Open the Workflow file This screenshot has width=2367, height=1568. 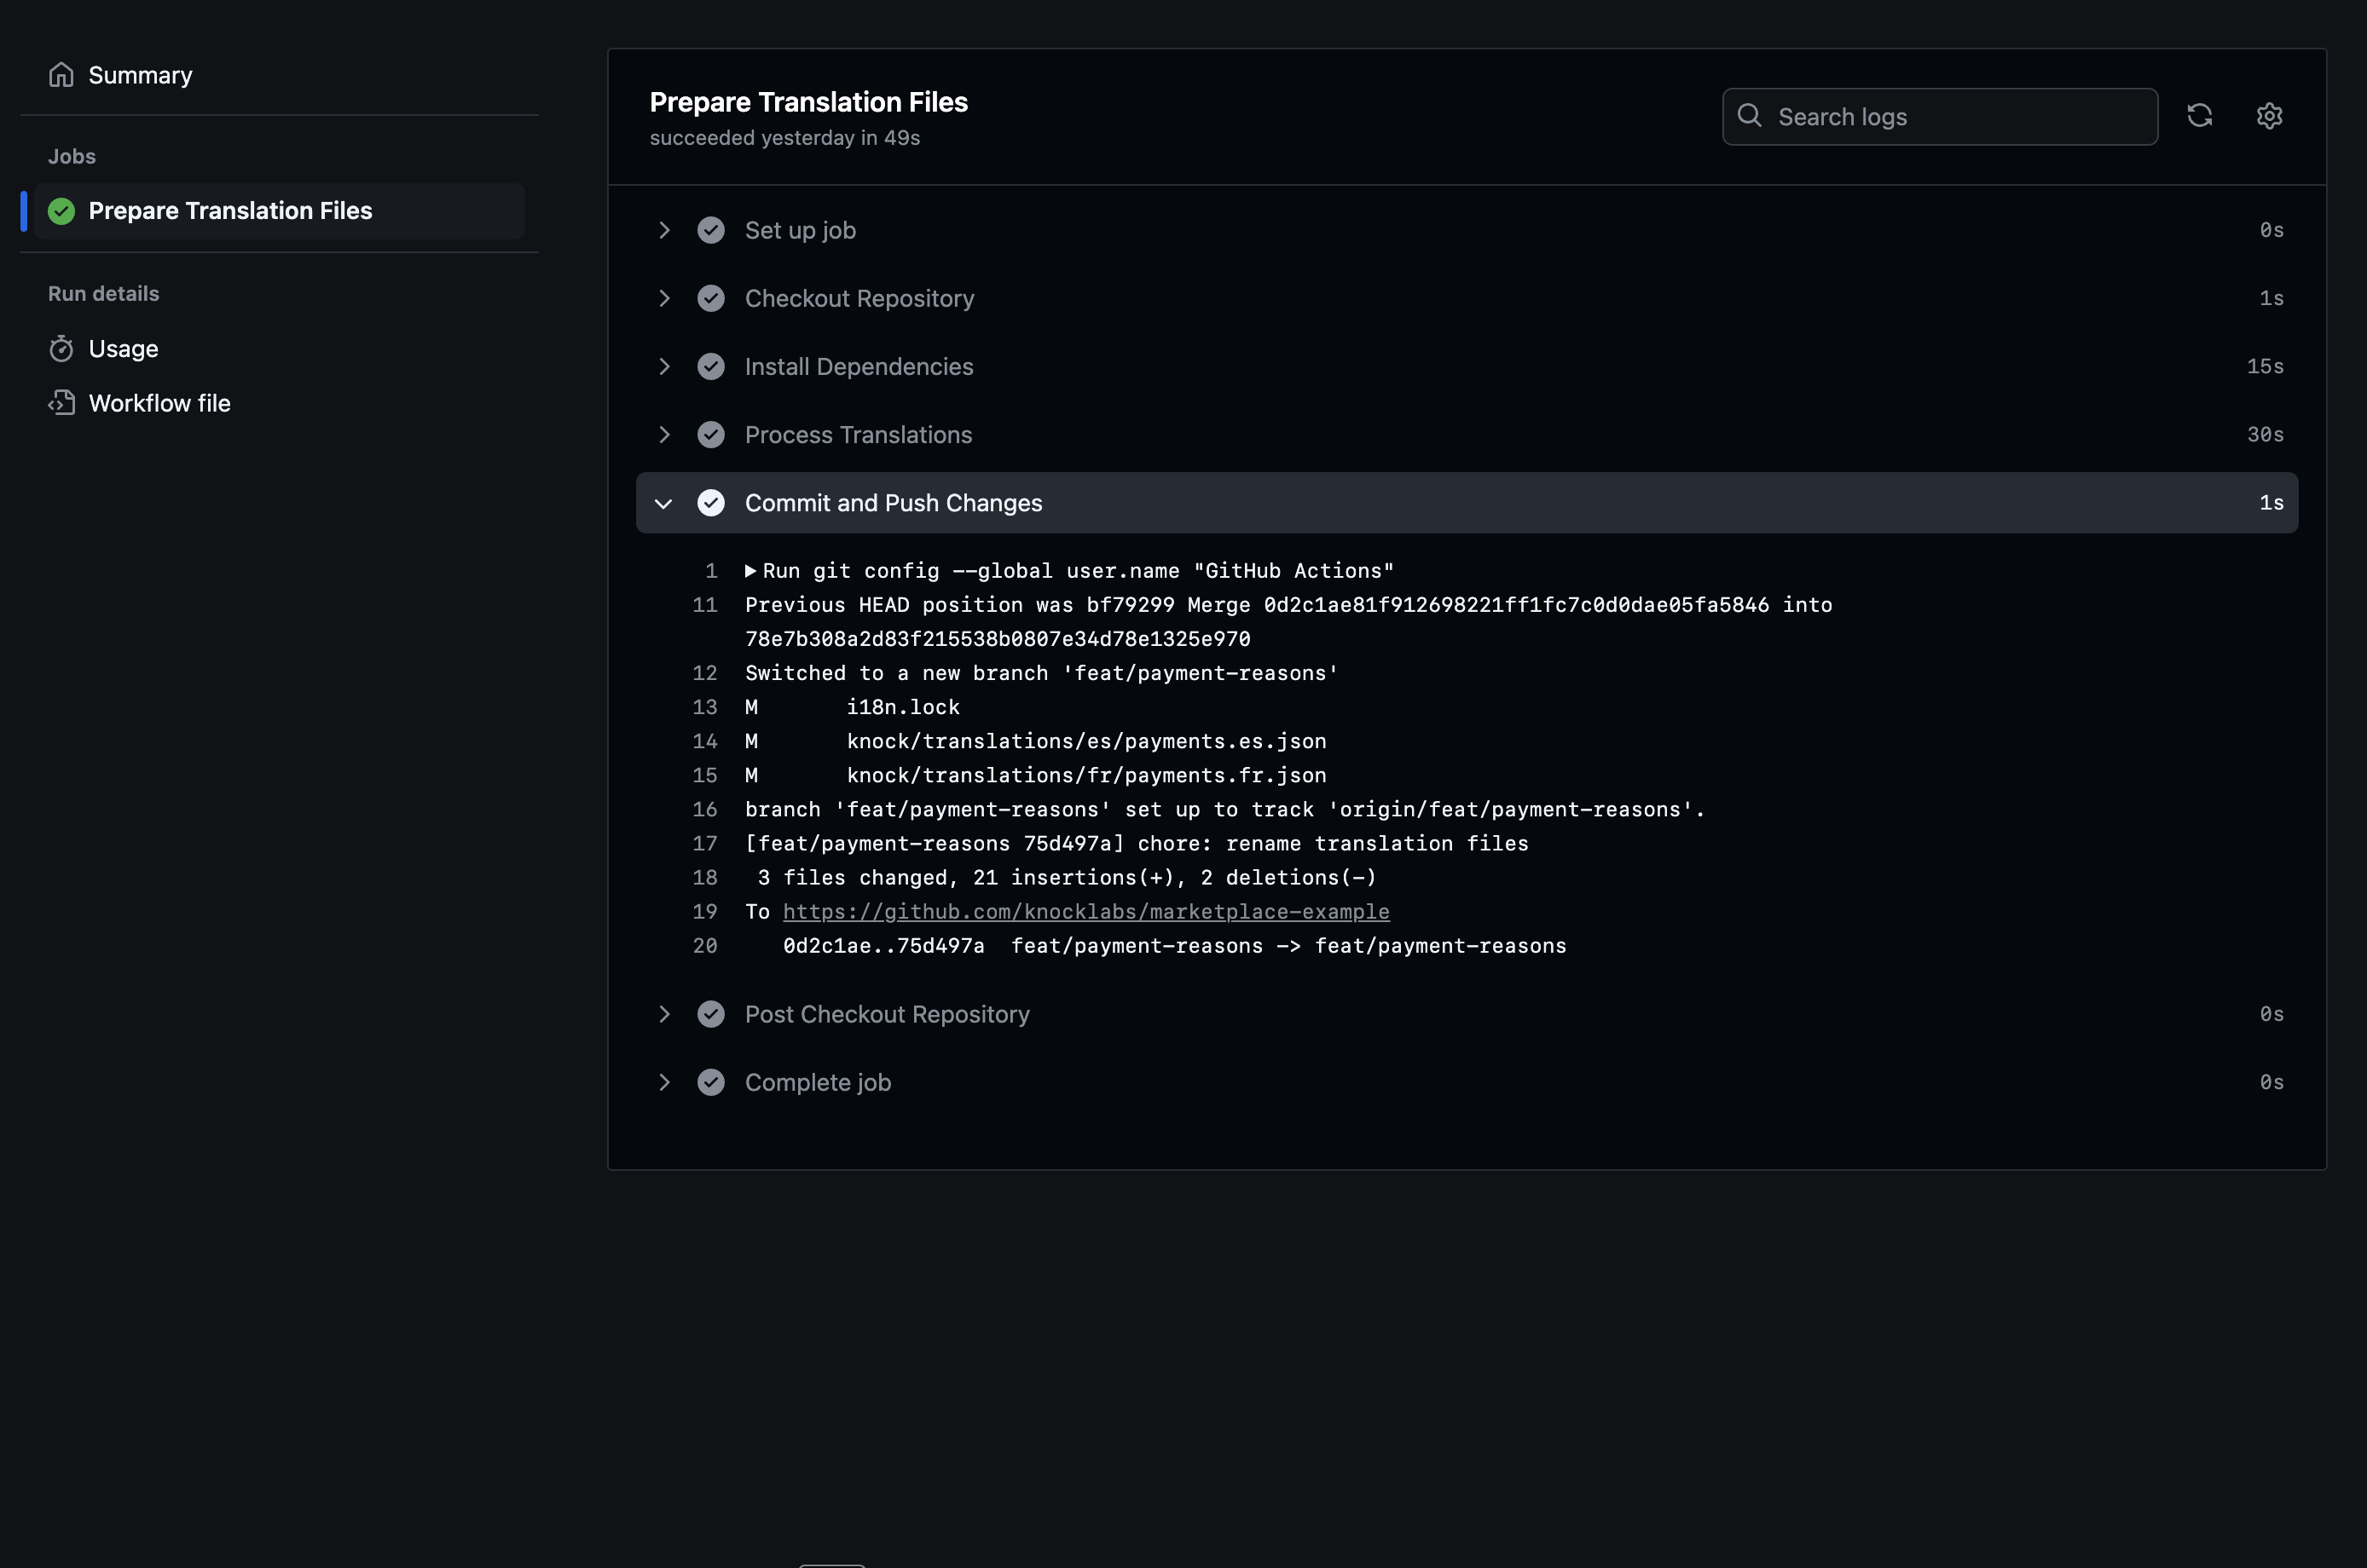point(159,403)
